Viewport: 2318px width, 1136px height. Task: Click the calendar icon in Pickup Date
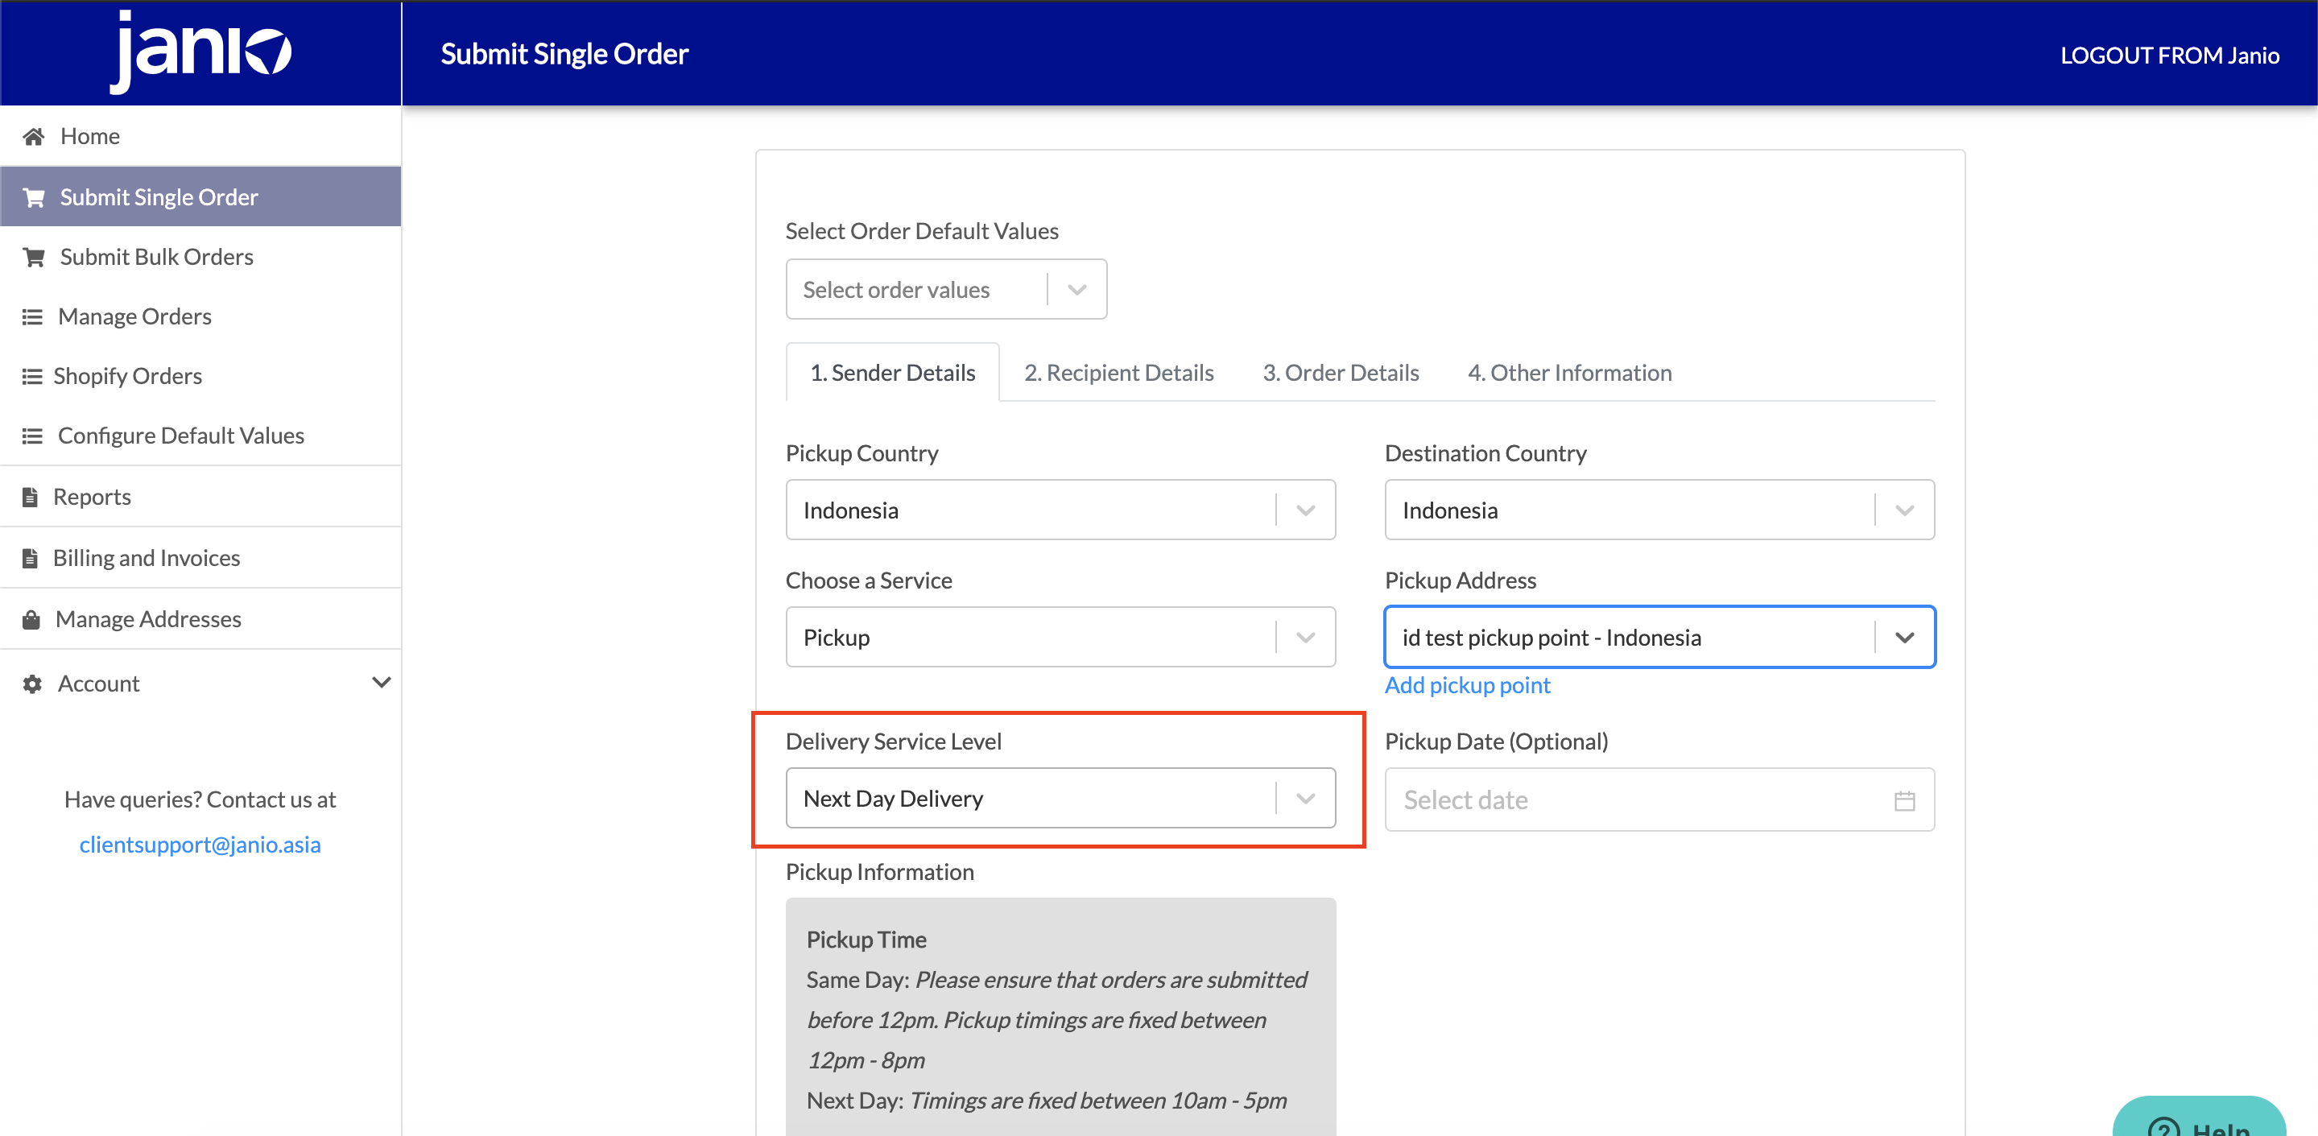(x=1904, y=799)
